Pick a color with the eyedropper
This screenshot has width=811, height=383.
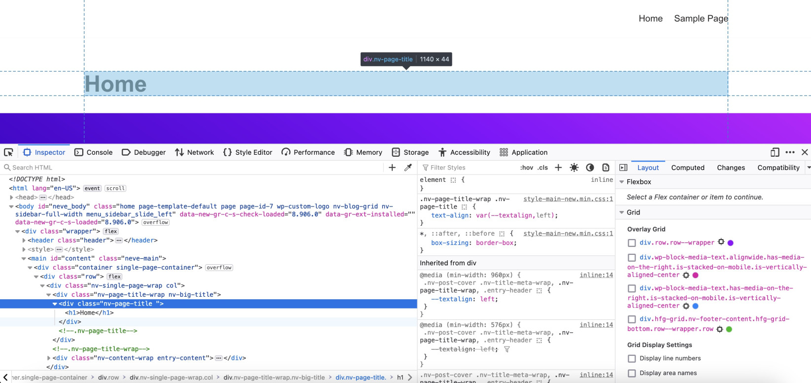click(408, 168)
